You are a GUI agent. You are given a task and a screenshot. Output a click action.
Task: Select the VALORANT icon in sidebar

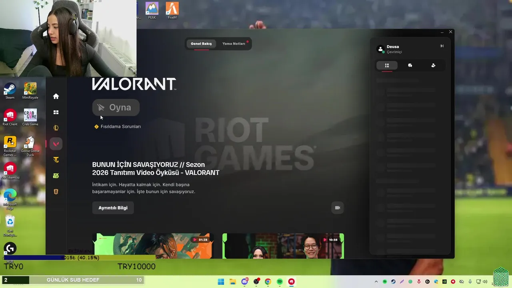pos(56,144)
